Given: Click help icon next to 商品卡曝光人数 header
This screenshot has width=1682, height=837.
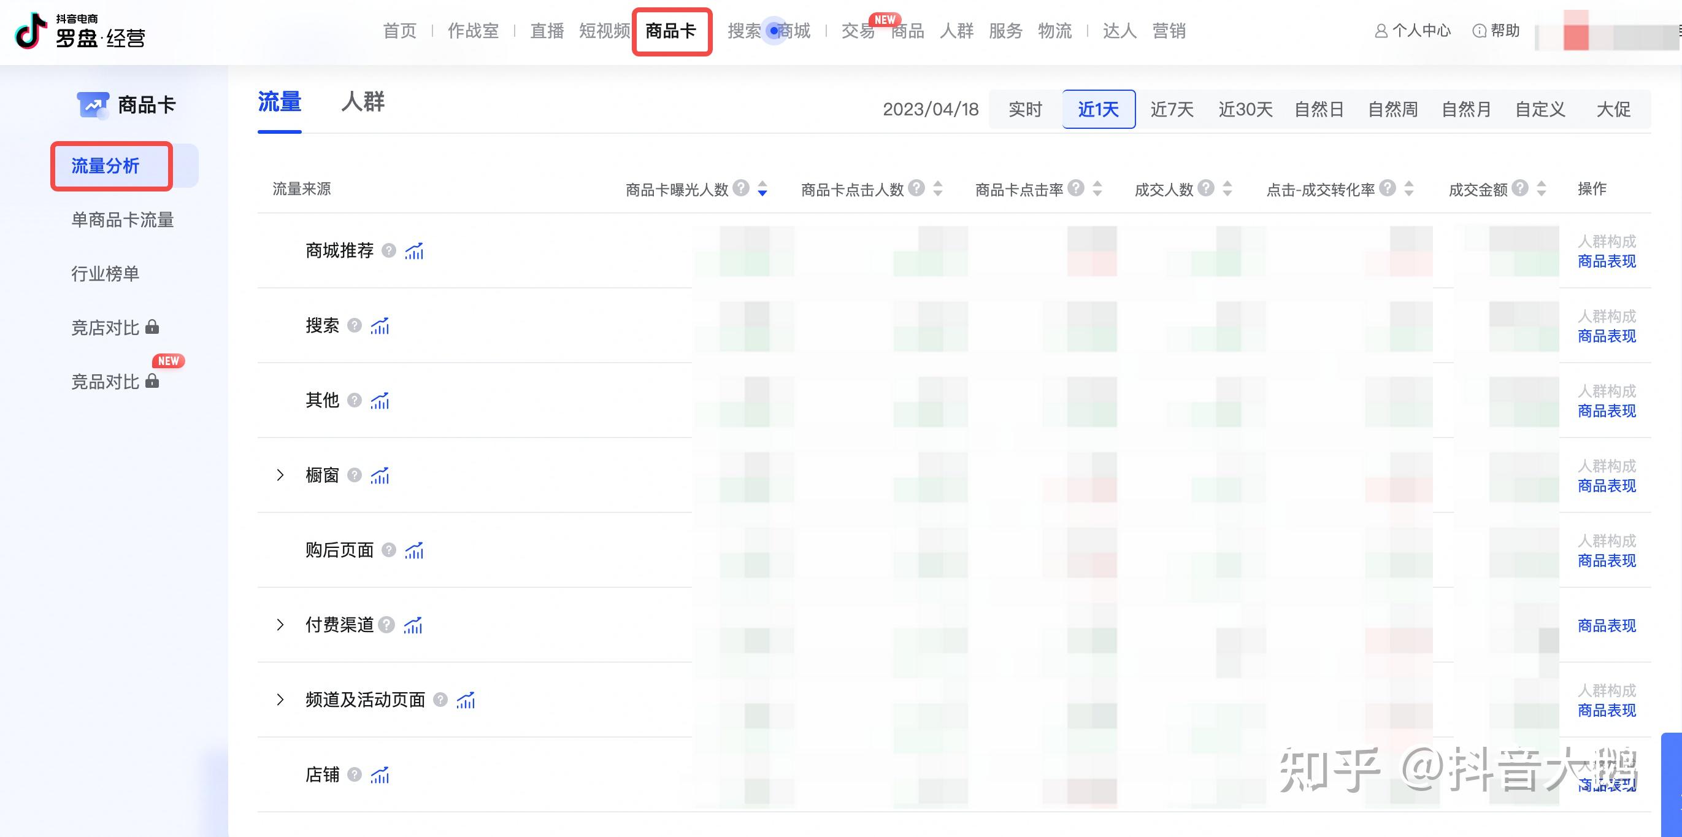Looking at the screenshot, I should [x=740, y=188].
